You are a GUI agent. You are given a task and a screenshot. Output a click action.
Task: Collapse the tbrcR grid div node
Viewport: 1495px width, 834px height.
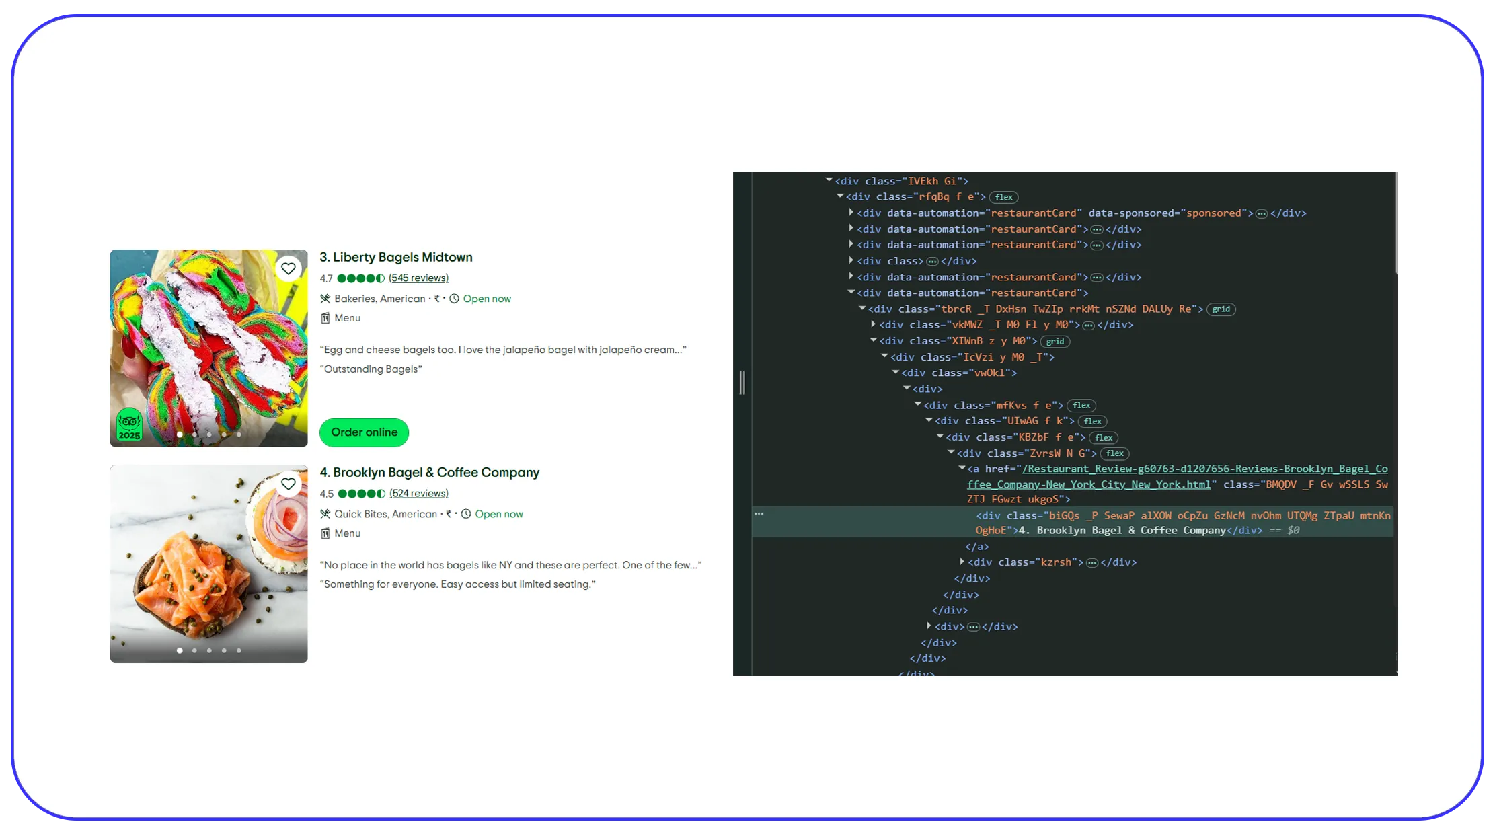point(862,309)
